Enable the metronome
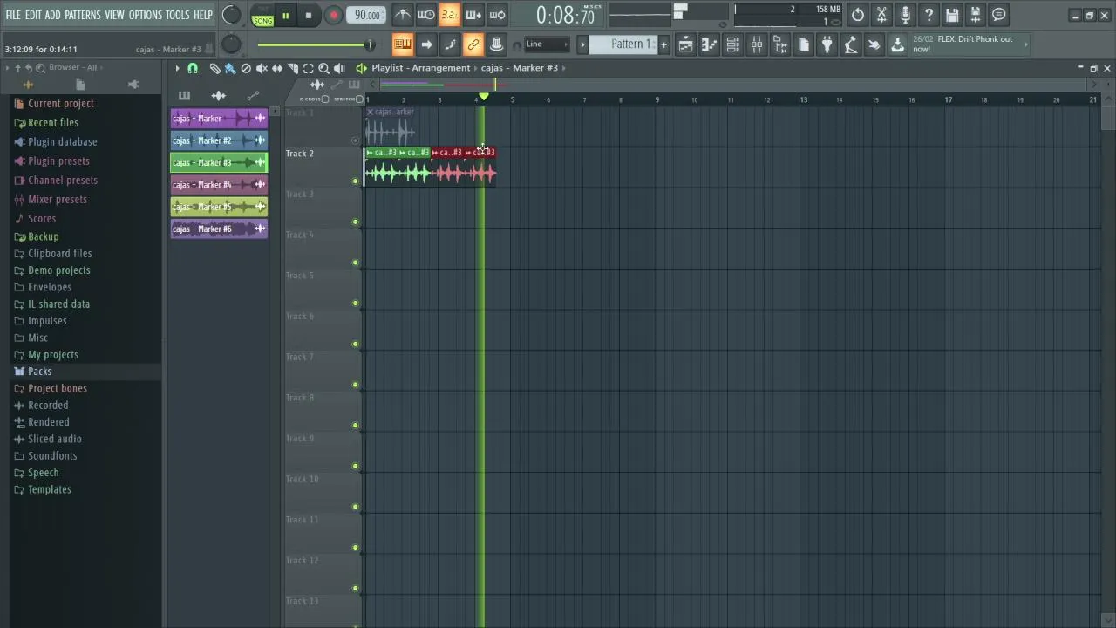Viewport: 1116px width, 628px height. [x=403, y=15]
